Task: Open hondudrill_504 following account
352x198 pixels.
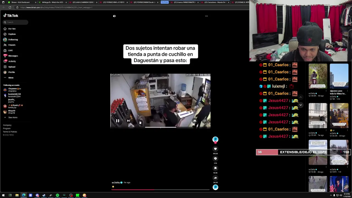Action: [x=12, y=95]
